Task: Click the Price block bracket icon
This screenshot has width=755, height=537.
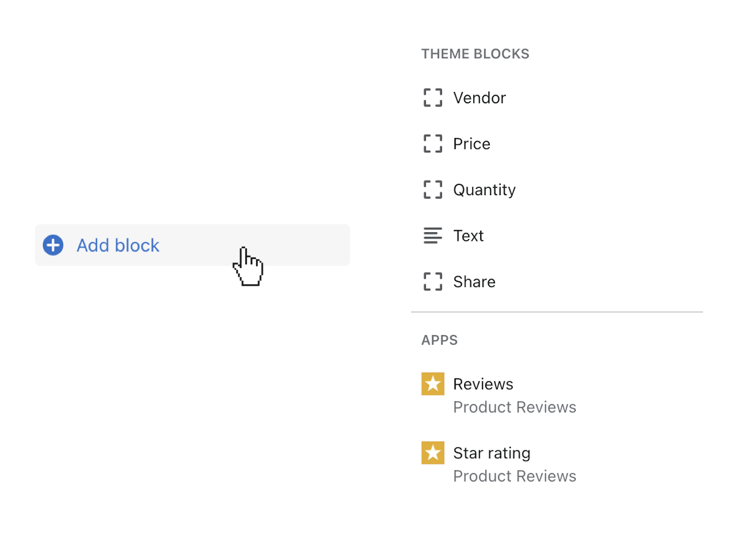Action: [x=433, y=144]
